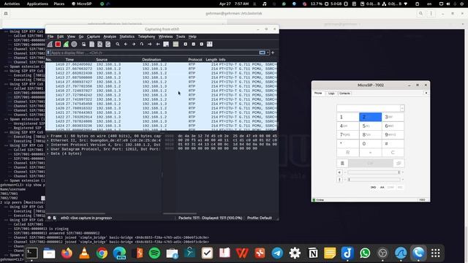Open Wireshark Telephony menu

click(146, 37)
